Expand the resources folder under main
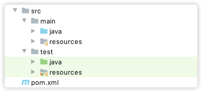 [33, 41]
